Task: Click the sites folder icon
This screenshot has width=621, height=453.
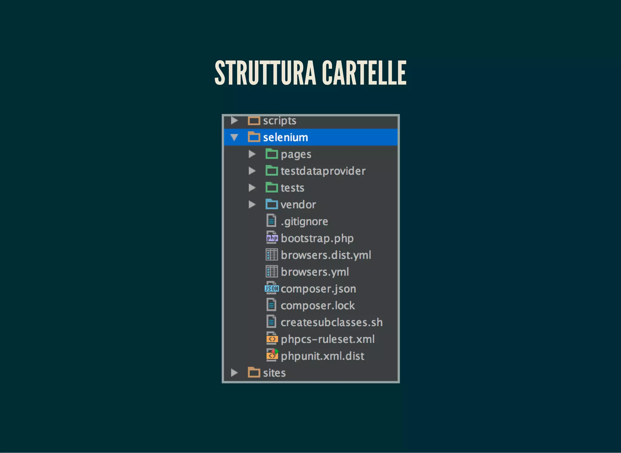Action: 254,372
